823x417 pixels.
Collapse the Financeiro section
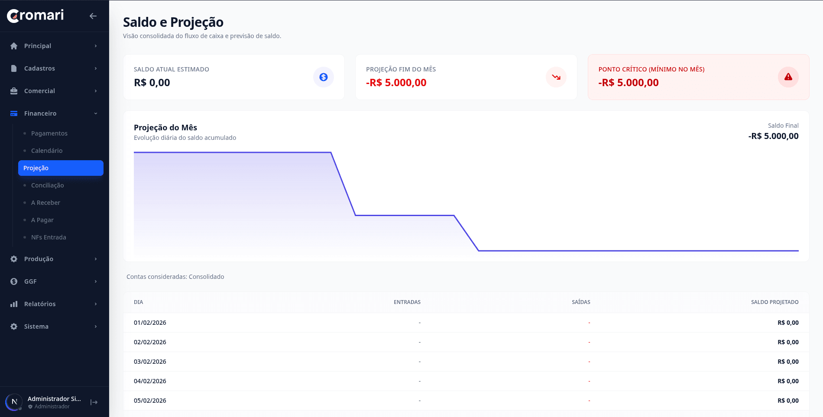click(x=54, y=113)
